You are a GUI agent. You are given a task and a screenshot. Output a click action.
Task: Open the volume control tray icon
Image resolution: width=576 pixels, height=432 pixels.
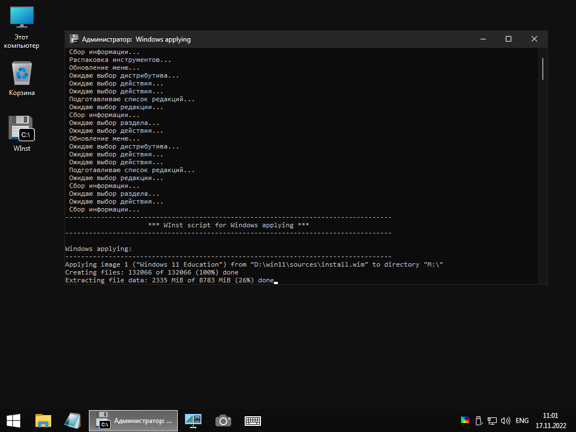(506, 421)
